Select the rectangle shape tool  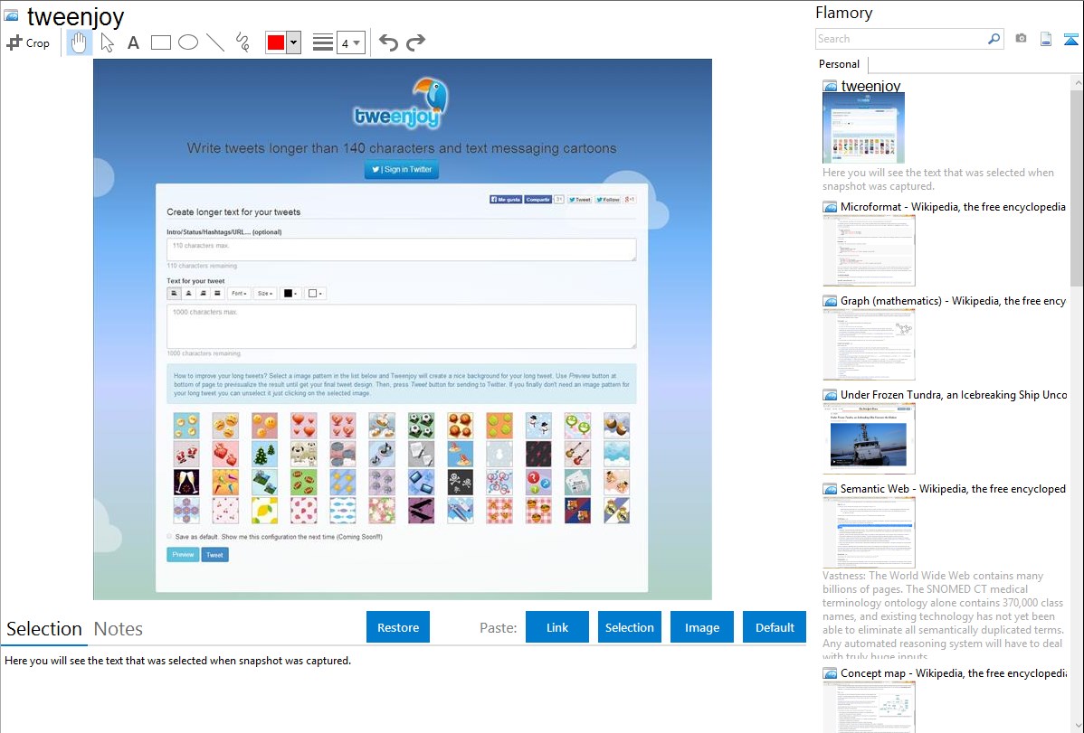click(160, 42)
